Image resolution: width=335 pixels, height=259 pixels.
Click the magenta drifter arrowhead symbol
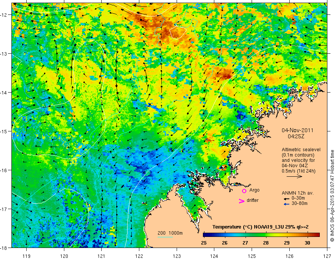241,201
